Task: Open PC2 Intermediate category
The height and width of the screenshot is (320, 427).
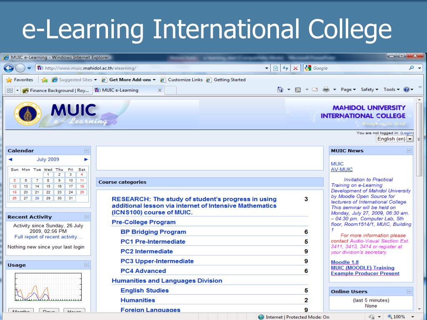Action: click(146, 251)
